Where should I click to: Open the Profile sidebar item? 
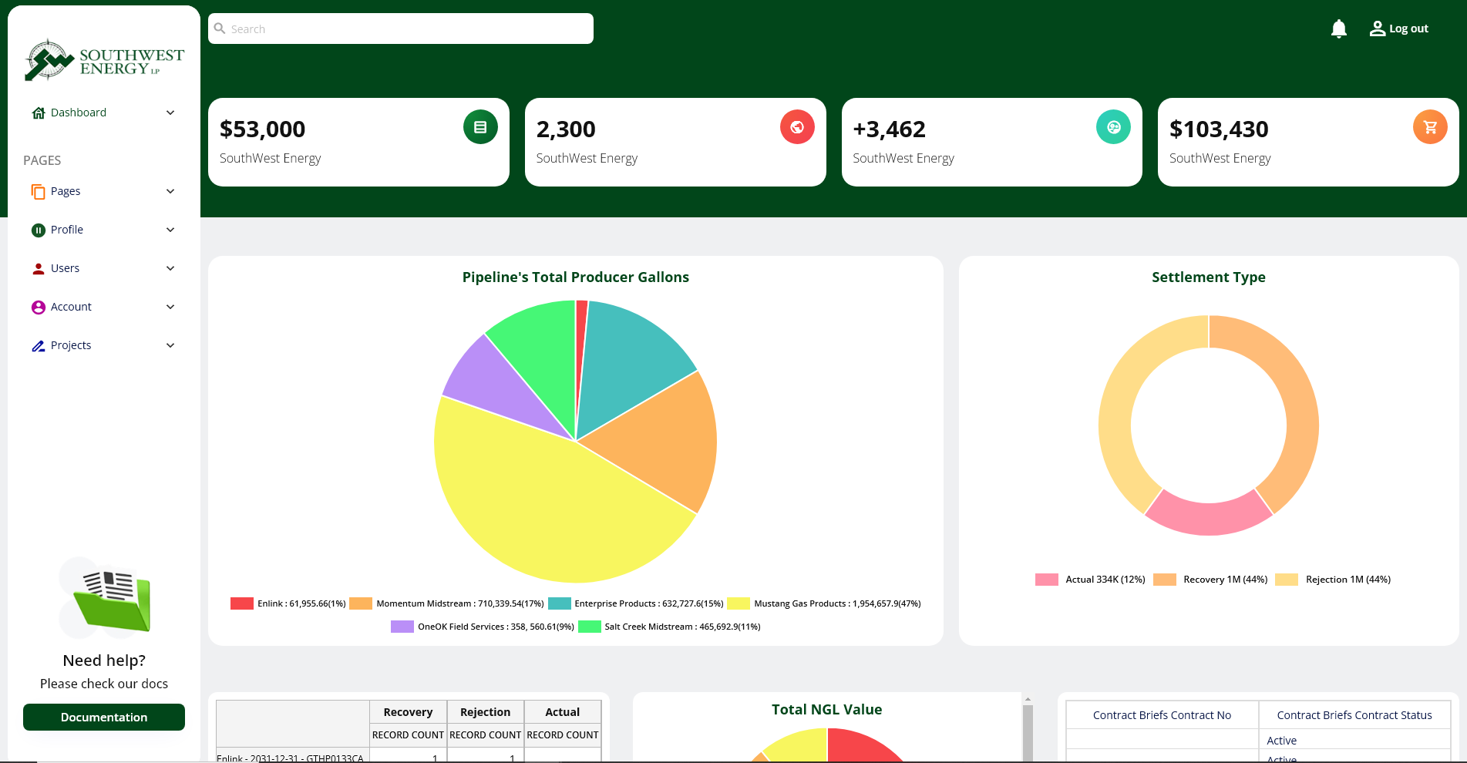(x=104, y=230)
